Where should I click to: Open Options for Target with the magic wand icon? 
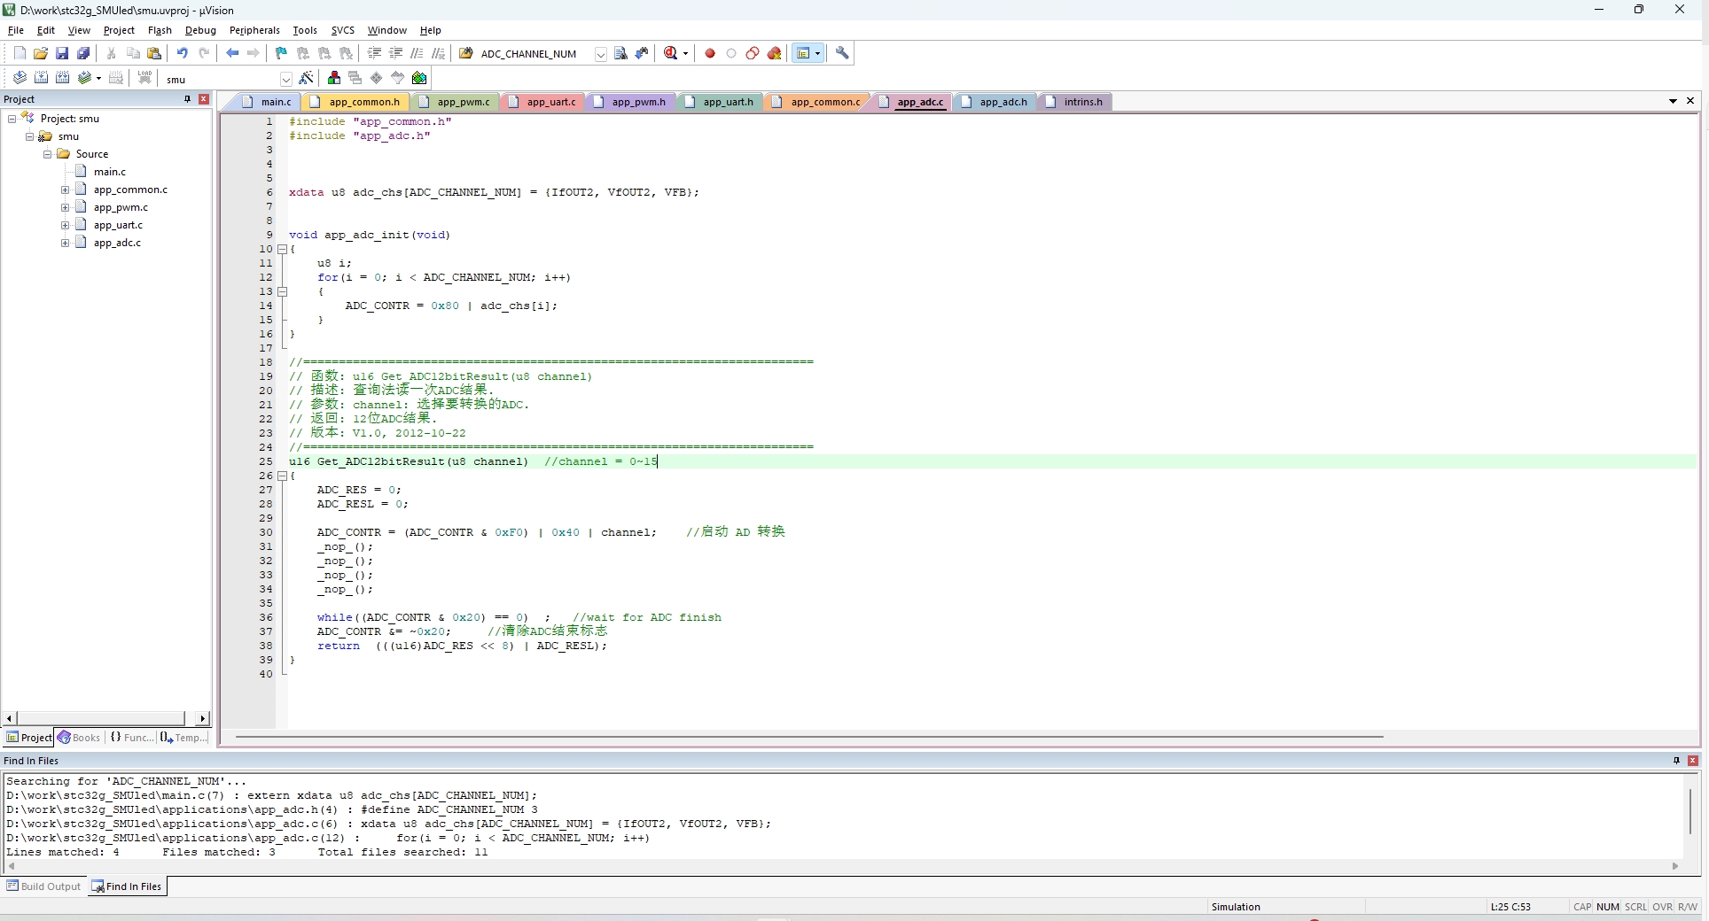[307, 78]
